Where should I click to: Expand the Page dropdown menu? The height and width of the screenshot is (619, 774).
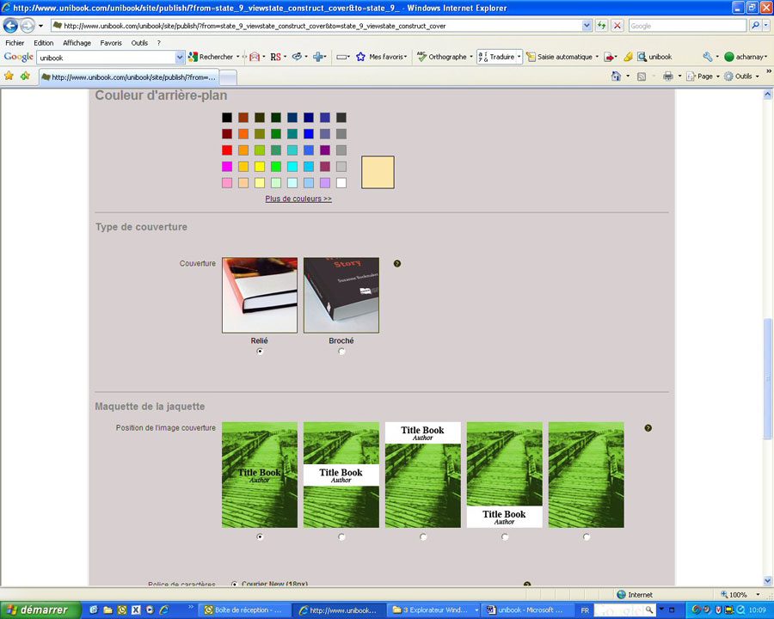pyautogui.click(x=705, y=77)
